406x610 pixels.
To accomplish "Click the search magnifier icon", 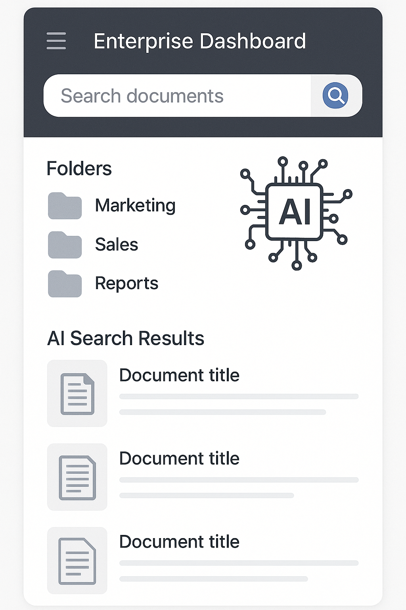I will 336,95.
